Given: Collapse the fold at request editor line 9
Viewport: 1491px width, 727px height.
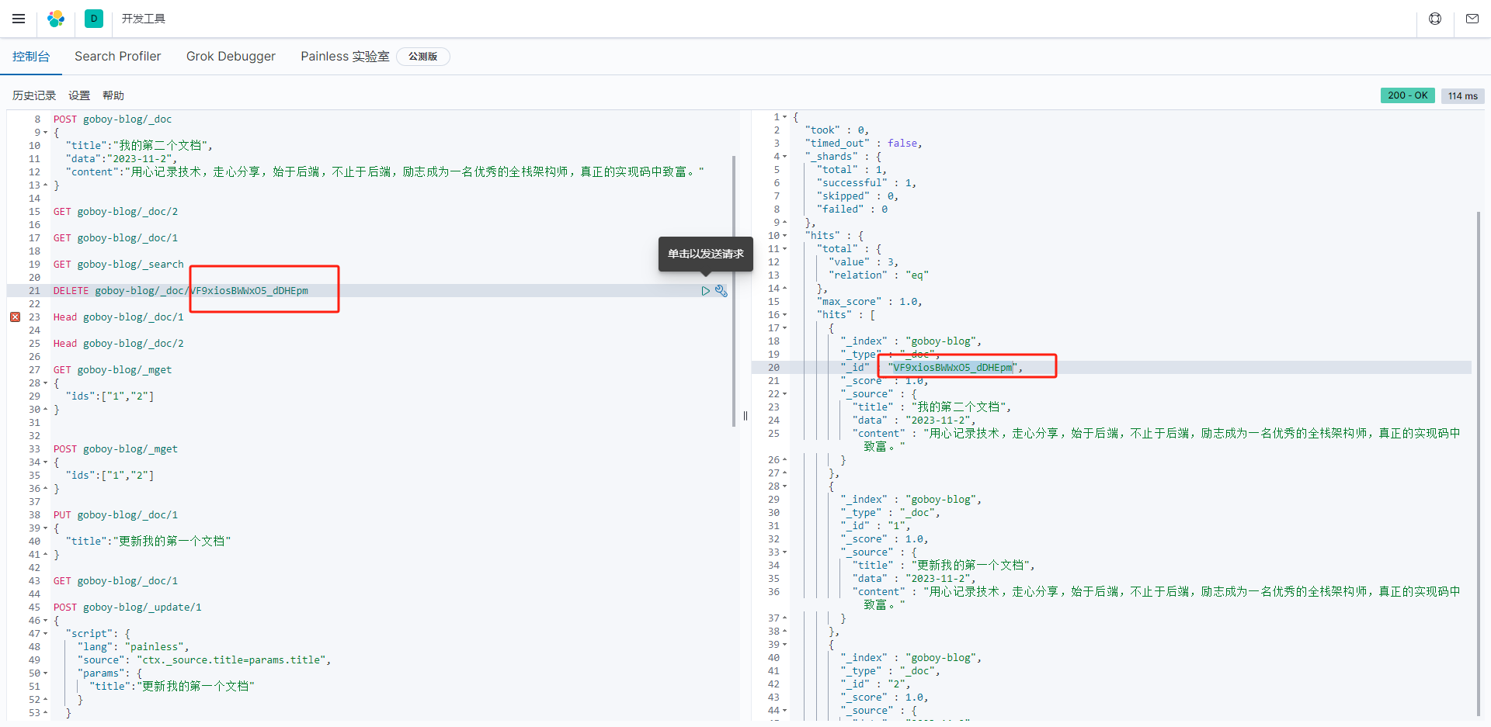Looking at the screenshot, I should (45, 133).
